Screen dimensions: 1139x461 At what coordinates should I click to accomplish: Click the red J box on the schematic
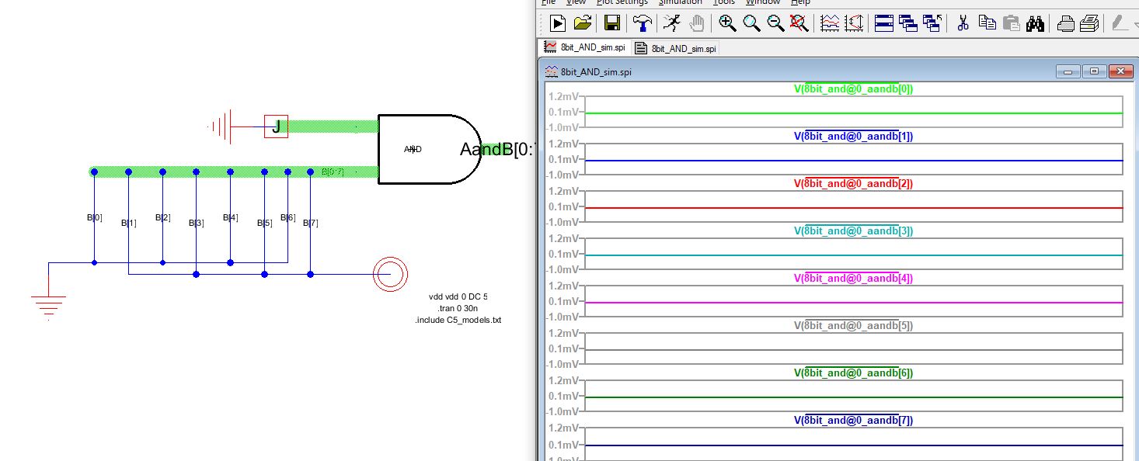[x=276, y=126]
